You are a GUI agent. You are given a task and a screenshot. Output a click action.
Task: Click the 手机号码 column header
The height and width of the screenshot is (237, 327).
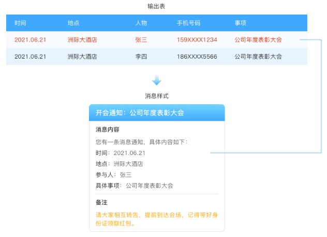(x=188, y=23)
